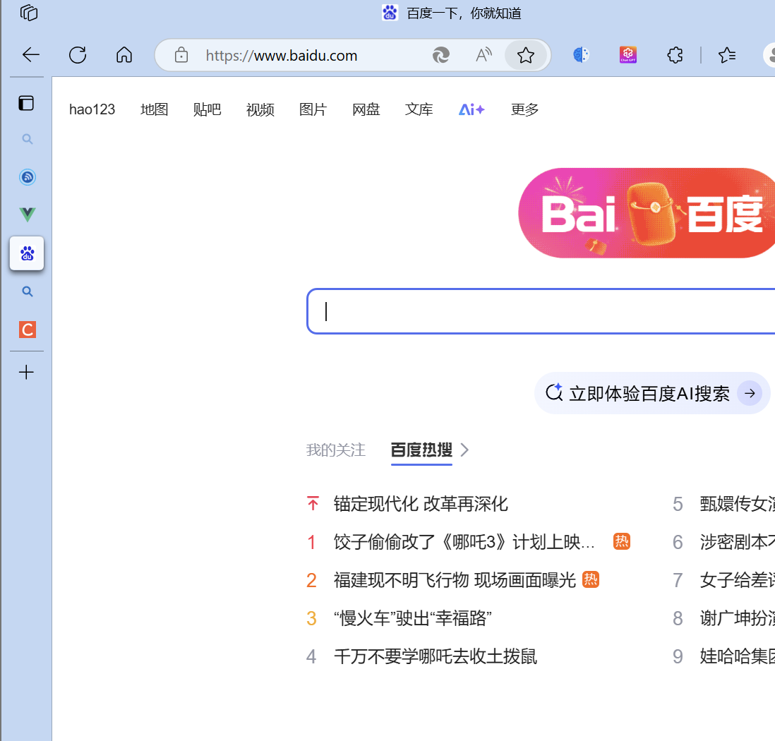
Task: Open the hao123 link
Action: click(x=92, y=109)
